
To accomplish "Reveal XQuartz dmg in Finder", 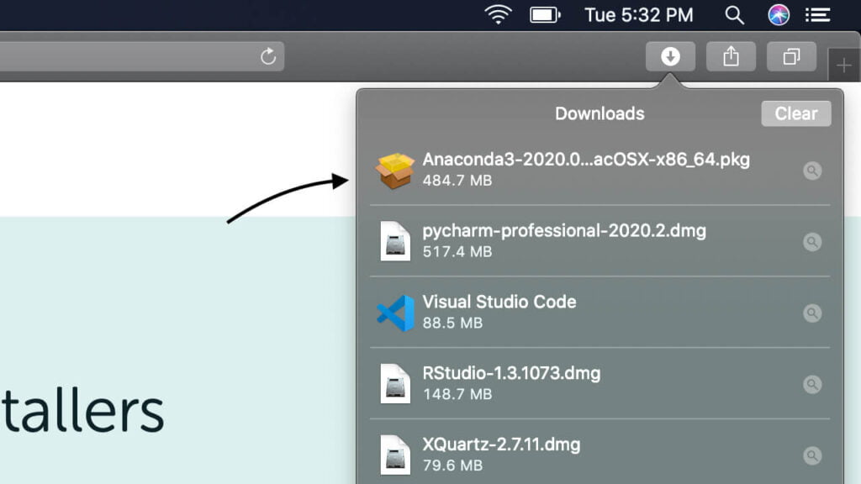I will tap(812, 455).
